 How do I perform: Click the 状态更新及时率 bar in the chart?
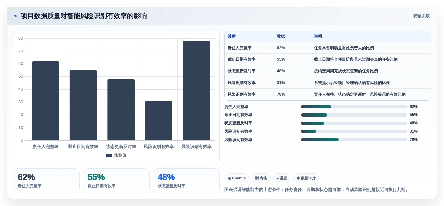[121, 110]
